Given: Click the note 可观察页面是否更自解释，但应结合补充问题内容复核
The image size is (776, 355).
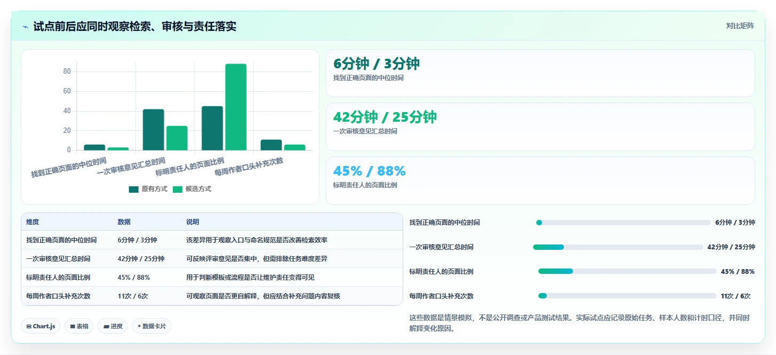Looking at the screenshot, I should click(x=263, y=296).
